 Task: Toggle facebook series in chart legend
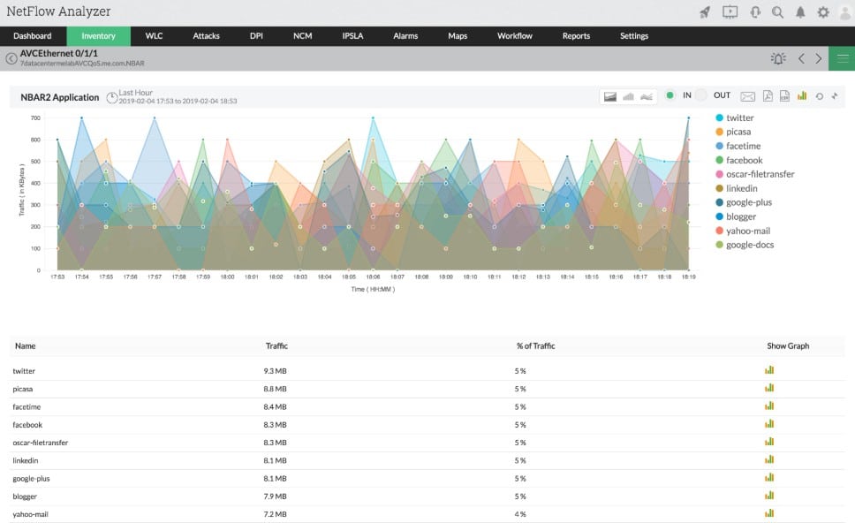(x=739, y=160)
